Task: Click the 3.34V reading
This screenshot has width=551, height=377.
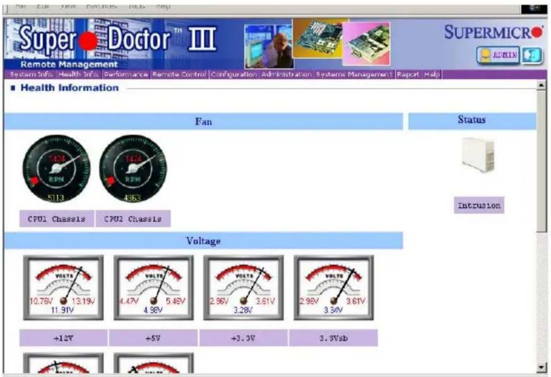Action: pyautogui.click(x=333, y=310)
